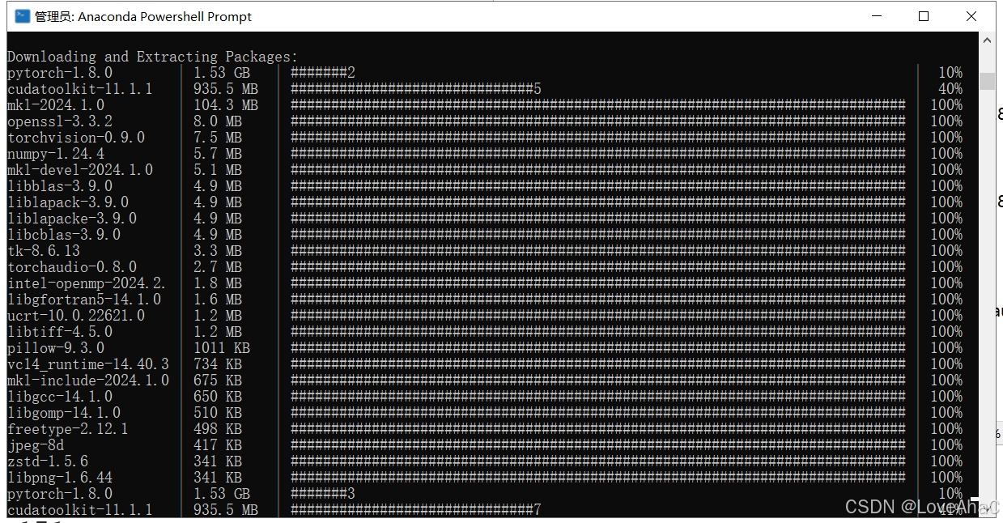Click the libtiff-4.5.0 package name
The image size is (1003, 523).
click(x=60, y=332)
